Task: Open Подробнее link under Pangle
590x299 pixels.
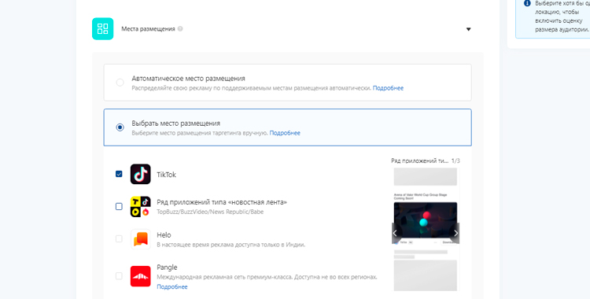Action: point(172,287)
